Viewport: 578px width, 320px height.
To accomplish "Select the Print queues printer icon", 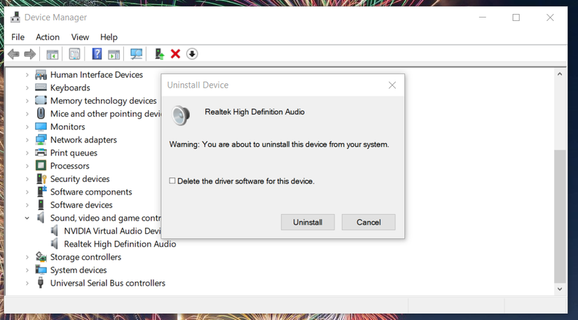I will (x=41, y=153).
